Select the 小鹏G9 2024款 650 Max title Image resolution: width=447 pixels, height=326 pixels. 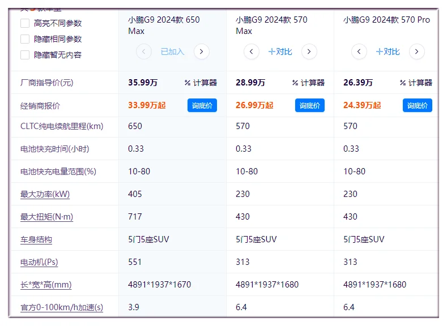(164, 25)
